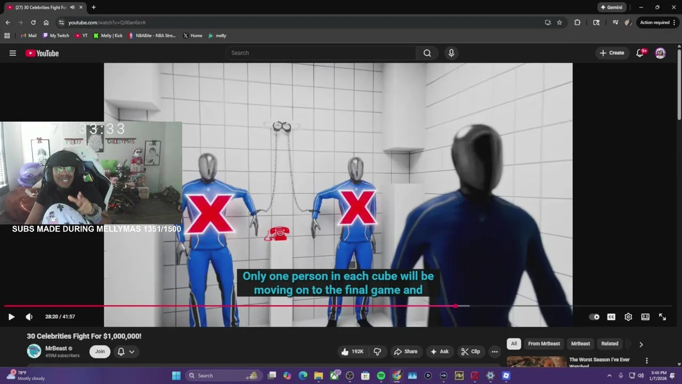Open the melly bookmark
The width and height of the screenshot is (682, 384).
coord(217,36)
